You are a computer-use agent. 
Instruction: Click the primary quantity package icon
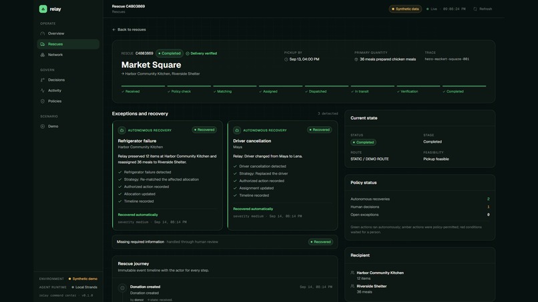[356, 59]
